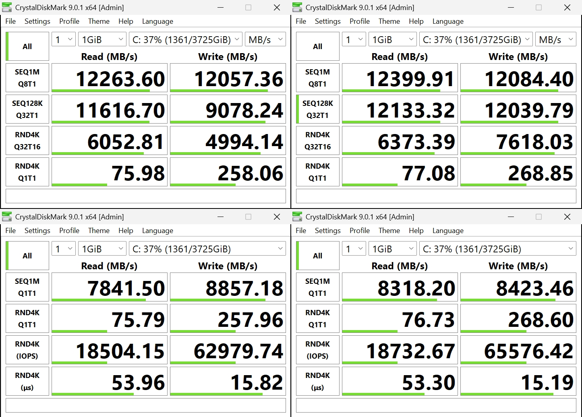The width and height of the screenshot is (582, 417).
Task: Click comment field in window showing 12399.91
Action: click(x=436, y=196)
